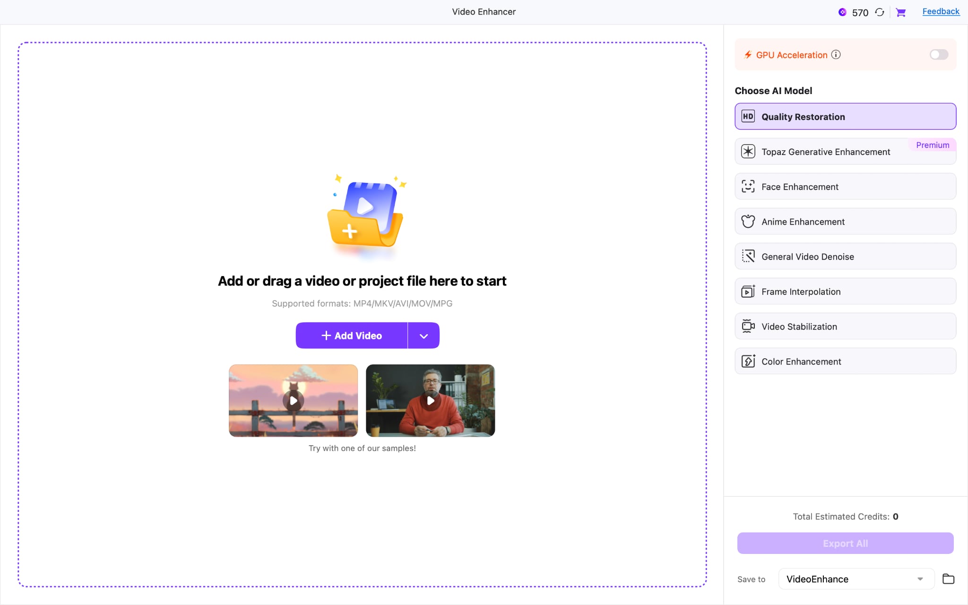Enable GPU Acceleration
The height and width of the screenshot is (605, 968).
coord(939,54)
